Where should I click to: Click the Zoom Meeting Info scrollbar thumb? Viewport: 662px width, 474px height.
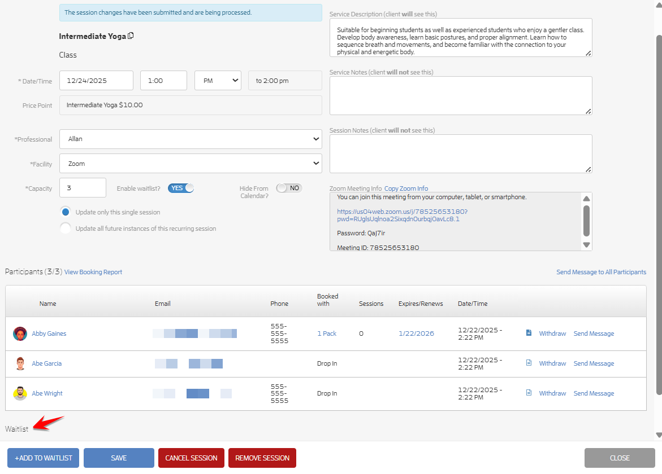[x=586, y=221]
